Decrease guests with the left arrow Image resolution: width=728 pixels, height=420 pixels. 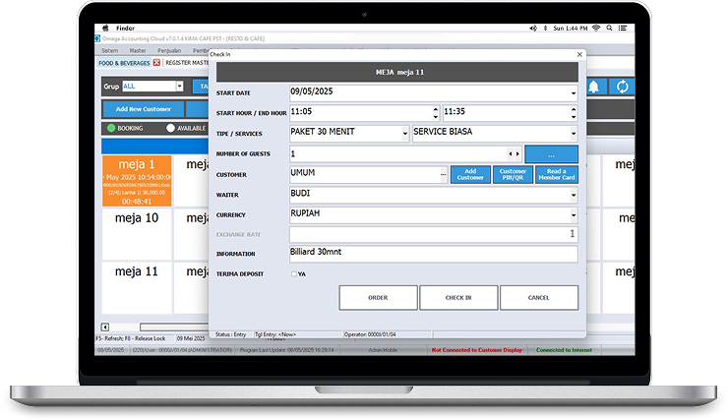(x=511, y=153)
